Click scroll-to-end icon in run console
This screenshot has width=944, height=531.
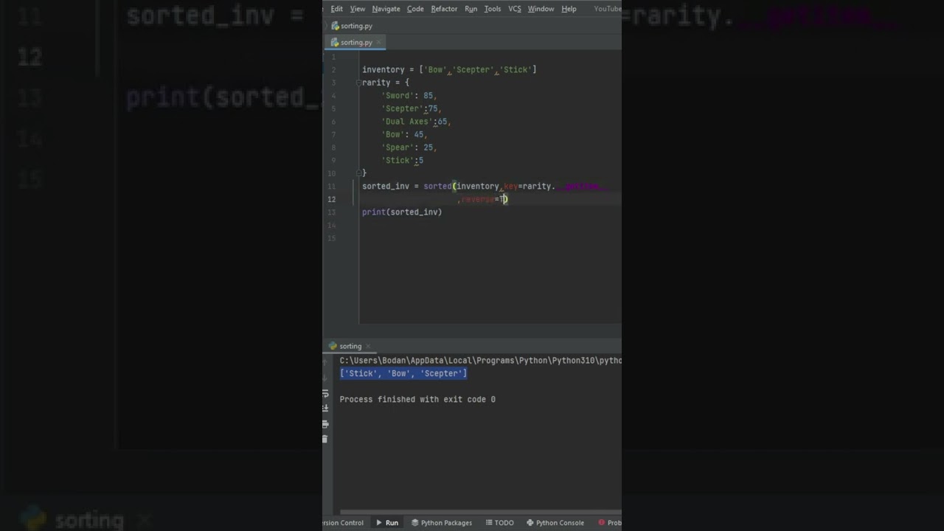pyautogui.click(x=325, y=409)
